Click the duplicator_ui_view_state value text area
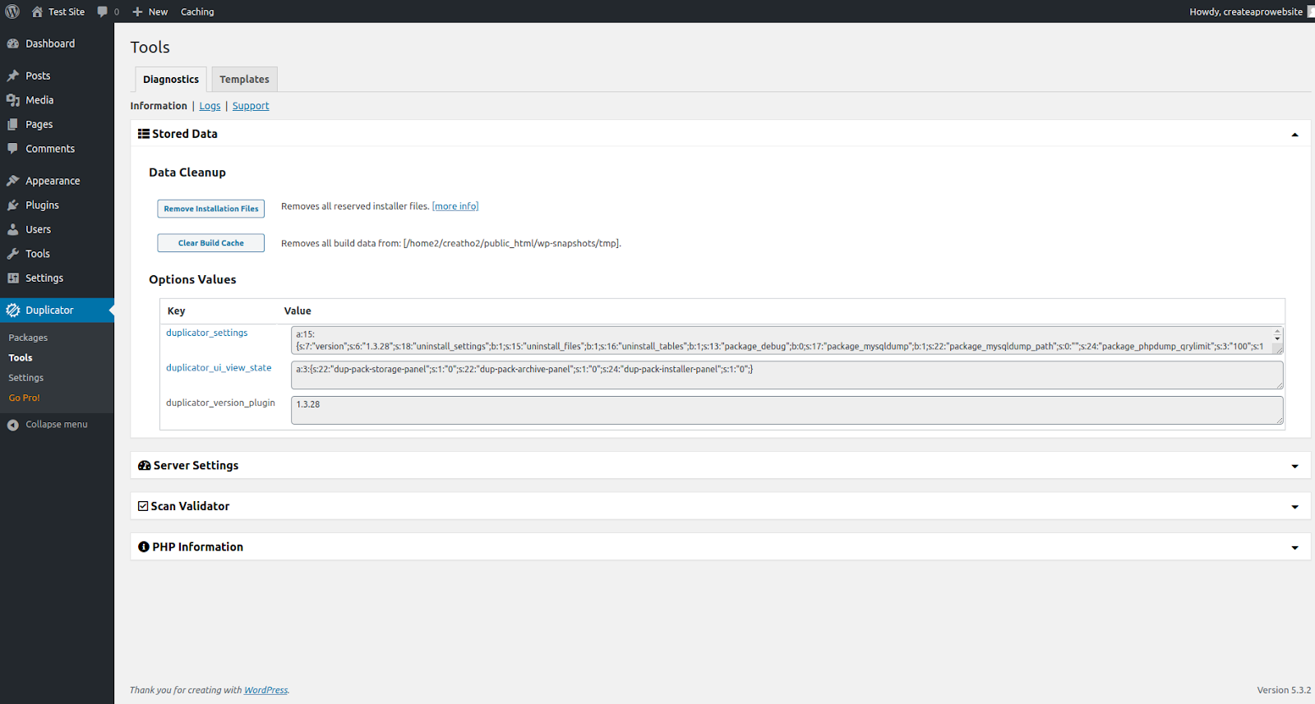Screen dimensions: 1315x704 [x=787, y=375]
